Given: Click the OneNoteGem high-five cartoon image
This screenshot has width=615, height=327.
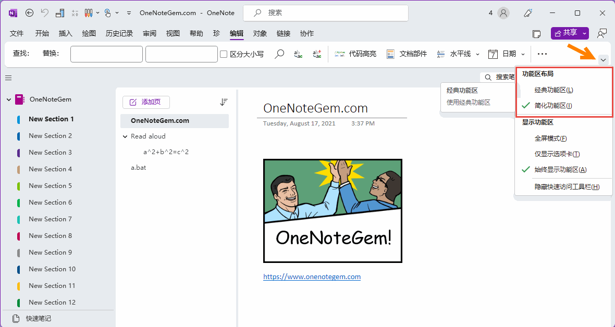Looking at the screenshot, I should pyautogui.click(x=333, y=211).
